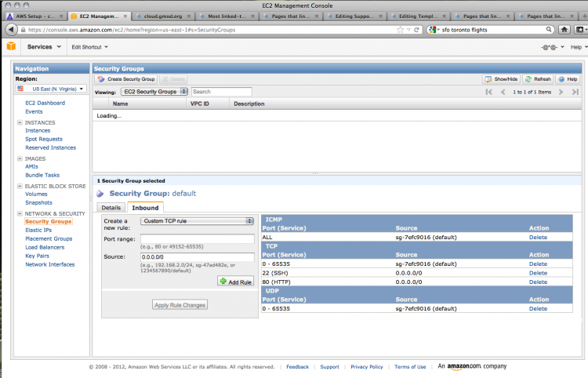Image resolution: width=588 pixels, height=378 pixels.
Task: Open the Help menu in header
Action: click(579, 47)
